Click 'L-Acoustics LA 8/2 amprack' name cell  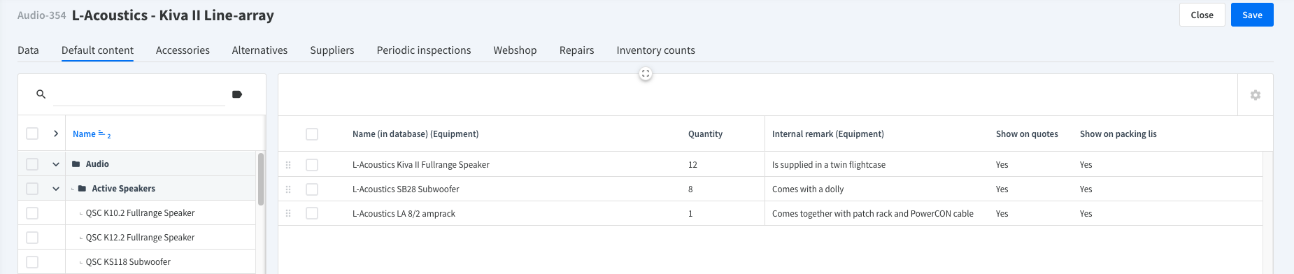[x=404, y=214]
